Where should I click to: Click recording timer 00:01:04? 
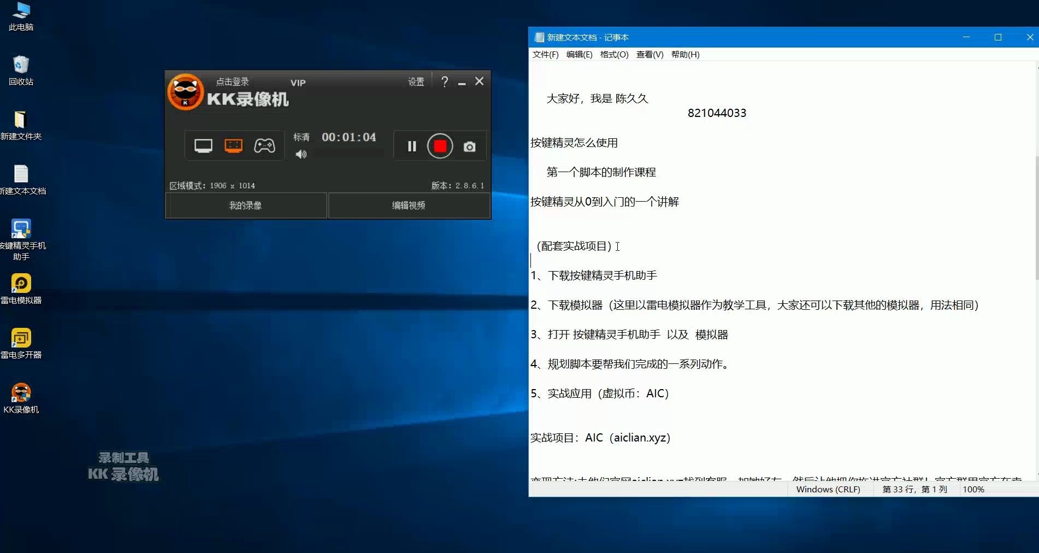tap(349, 137)
